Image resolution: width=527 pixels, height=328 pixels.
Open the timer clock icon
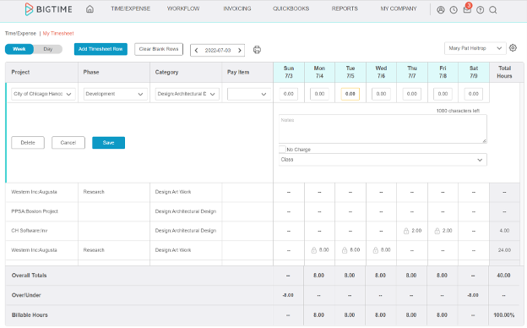(454, 10)
